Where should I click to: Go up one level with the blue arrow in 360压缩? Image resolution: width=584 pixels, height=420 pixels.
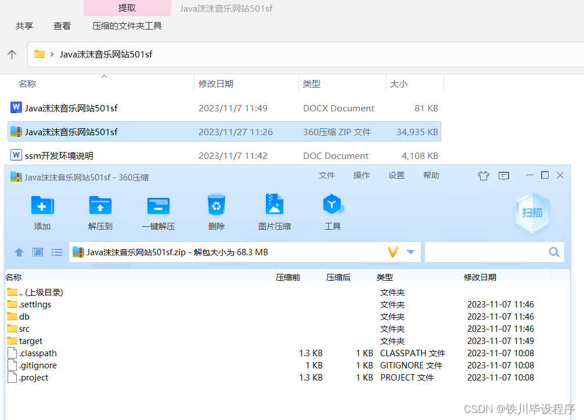click(x=19, y=252)
